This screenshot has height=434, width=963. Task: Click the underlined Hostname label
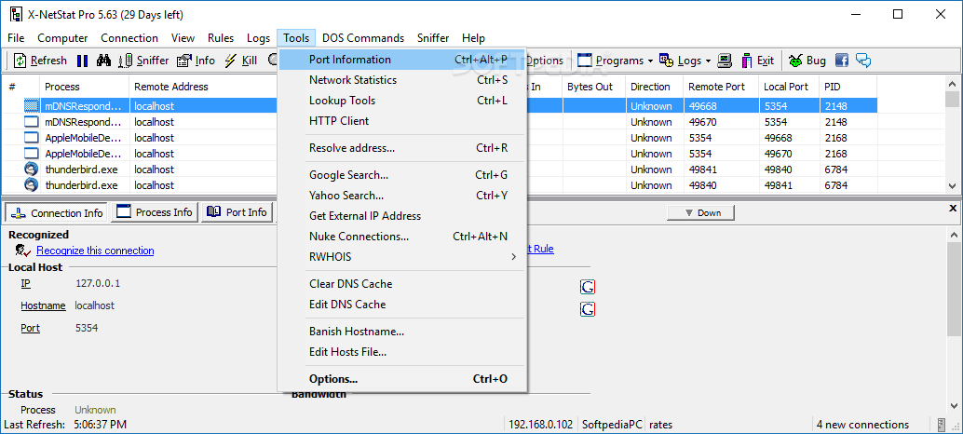click(x=43, y=305)
